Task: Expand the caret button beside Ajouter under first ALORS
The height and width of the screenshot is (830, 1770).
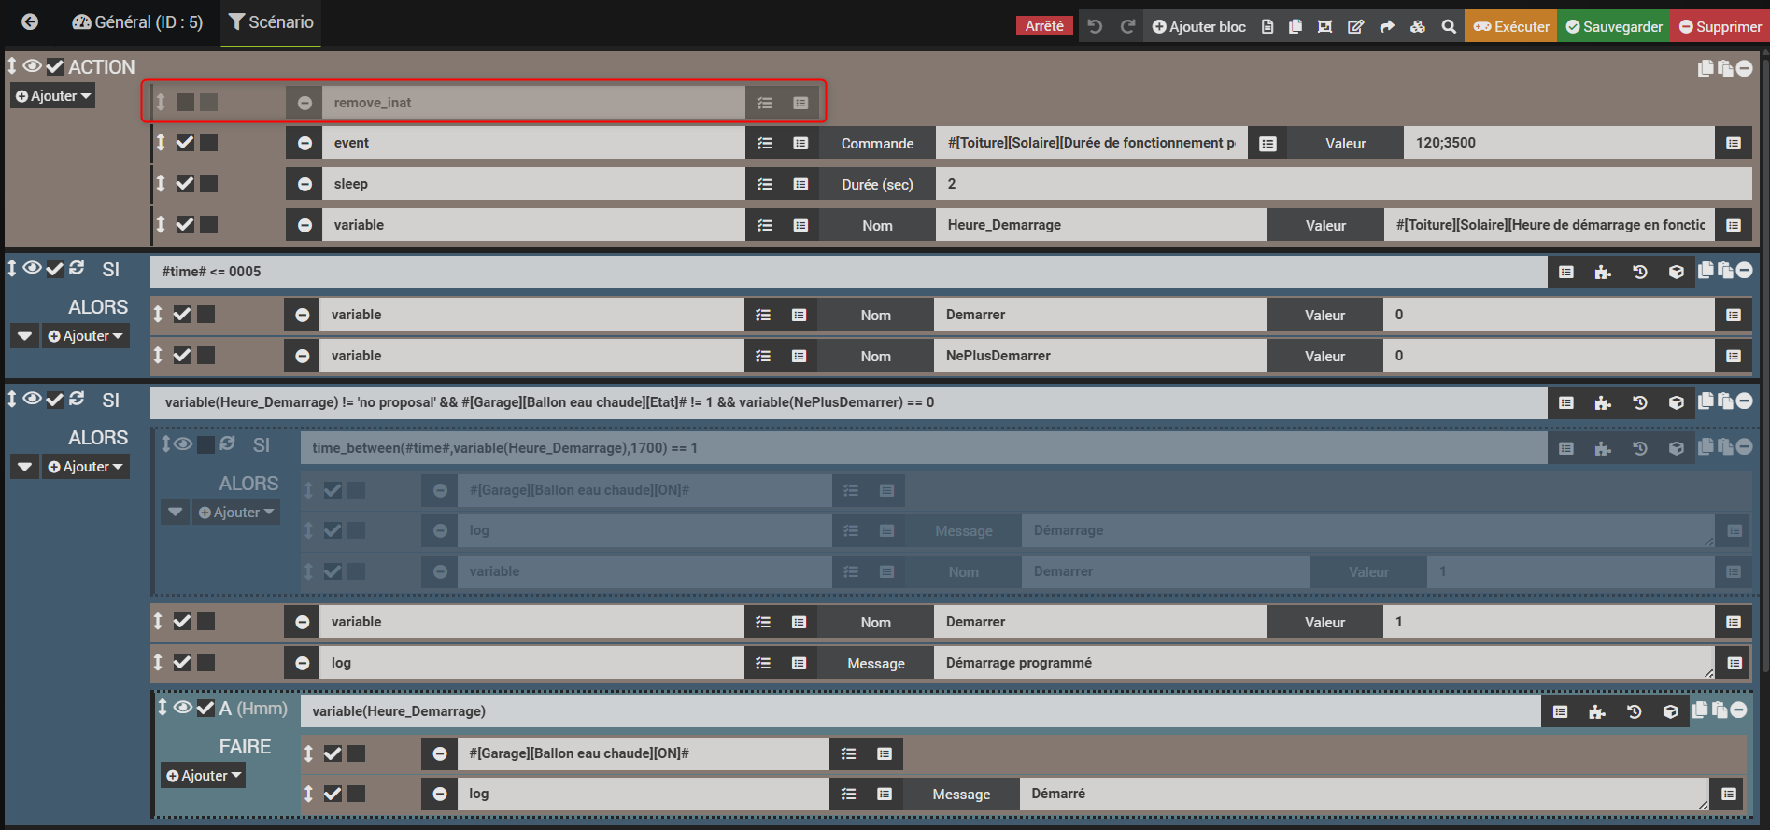Action: click(x=25, y=335)
